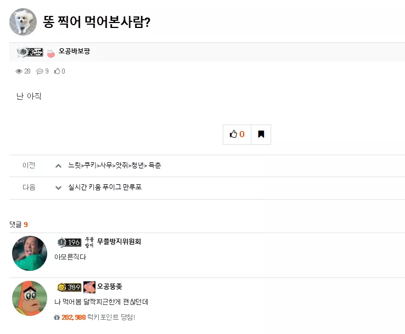Click the up chevron for previous post
The height and width of the screenshot is (334, 405).
(59, 166)
